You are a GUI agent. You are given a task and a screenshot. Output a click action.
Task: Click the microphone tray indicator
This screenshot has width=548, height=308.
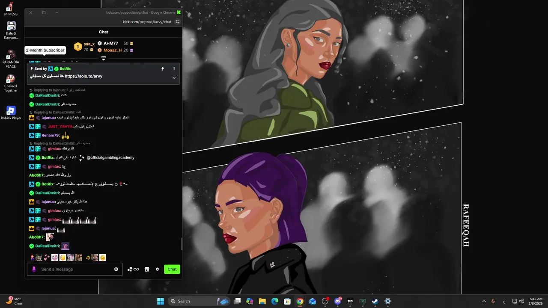click(x=493, y=301)
